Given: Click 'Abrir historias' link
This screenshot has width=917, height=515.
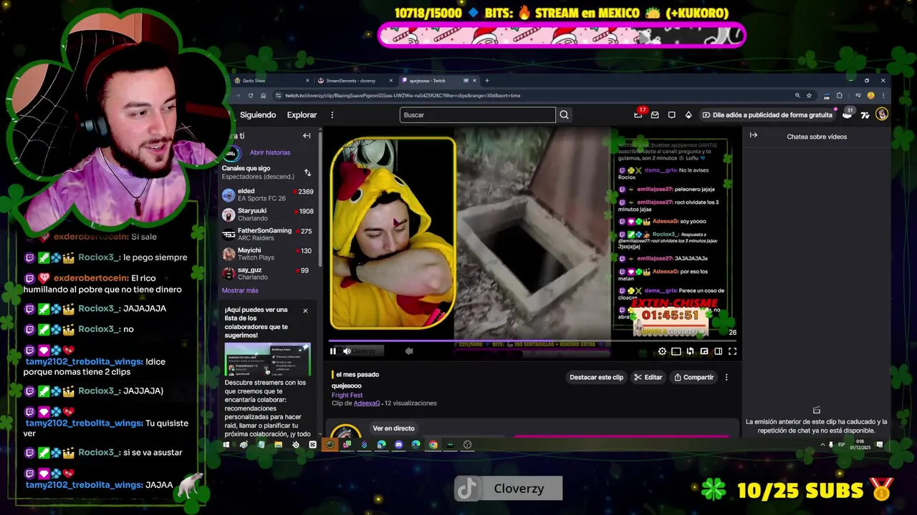Looking at the screenshot, I should click(x=270, y=152).
